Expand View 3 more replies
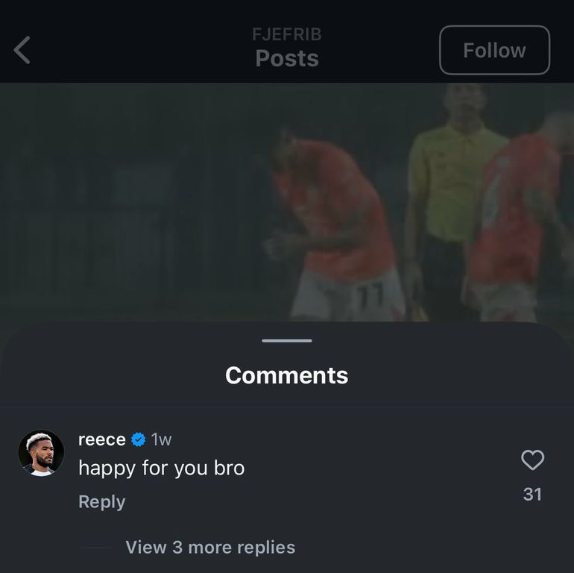The image size is (574, 573). [x=210, y=547]
